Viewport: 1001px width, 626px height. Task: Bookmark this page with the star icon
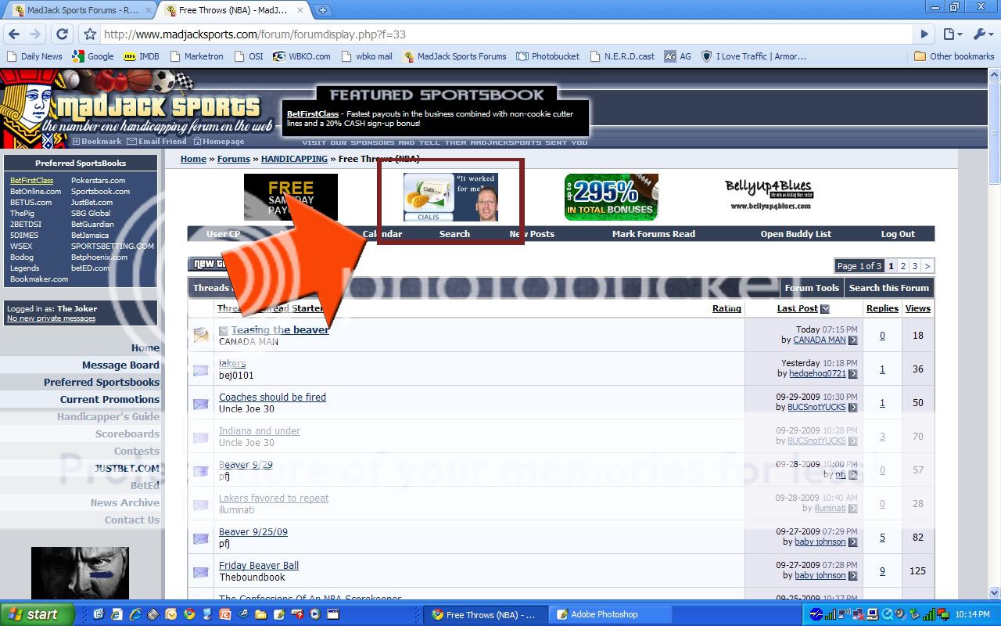click(x=90, y=34)
